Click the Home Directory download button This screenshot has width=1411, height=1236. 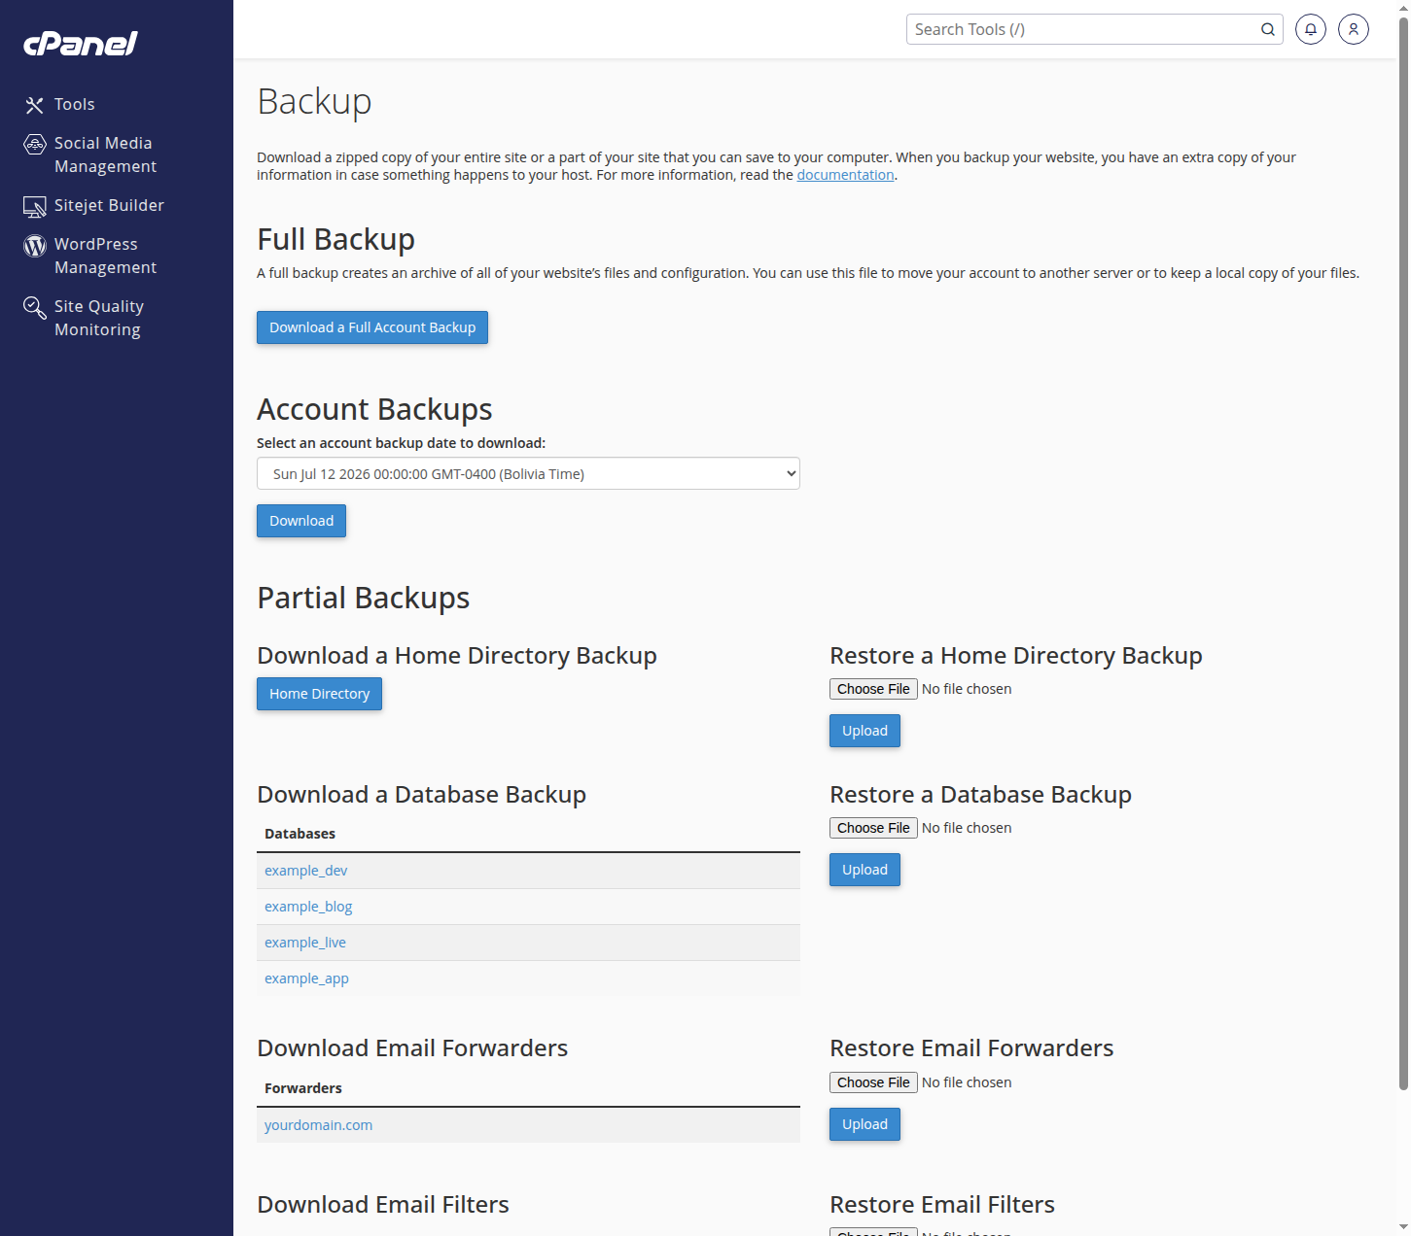pyautogui.click(x=319, y=694)
